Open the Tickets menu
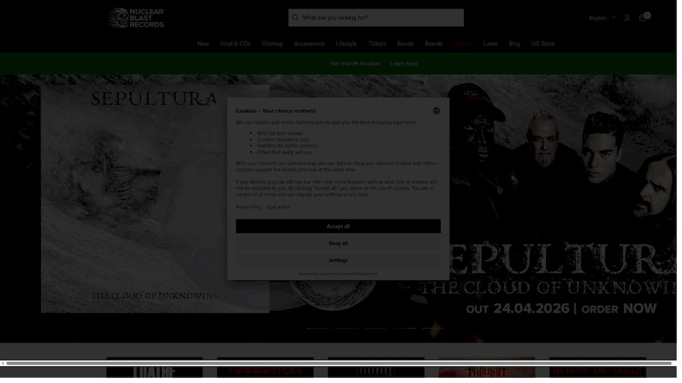The width and height of the screenshot is (682, 383). (x=377, y=44)
